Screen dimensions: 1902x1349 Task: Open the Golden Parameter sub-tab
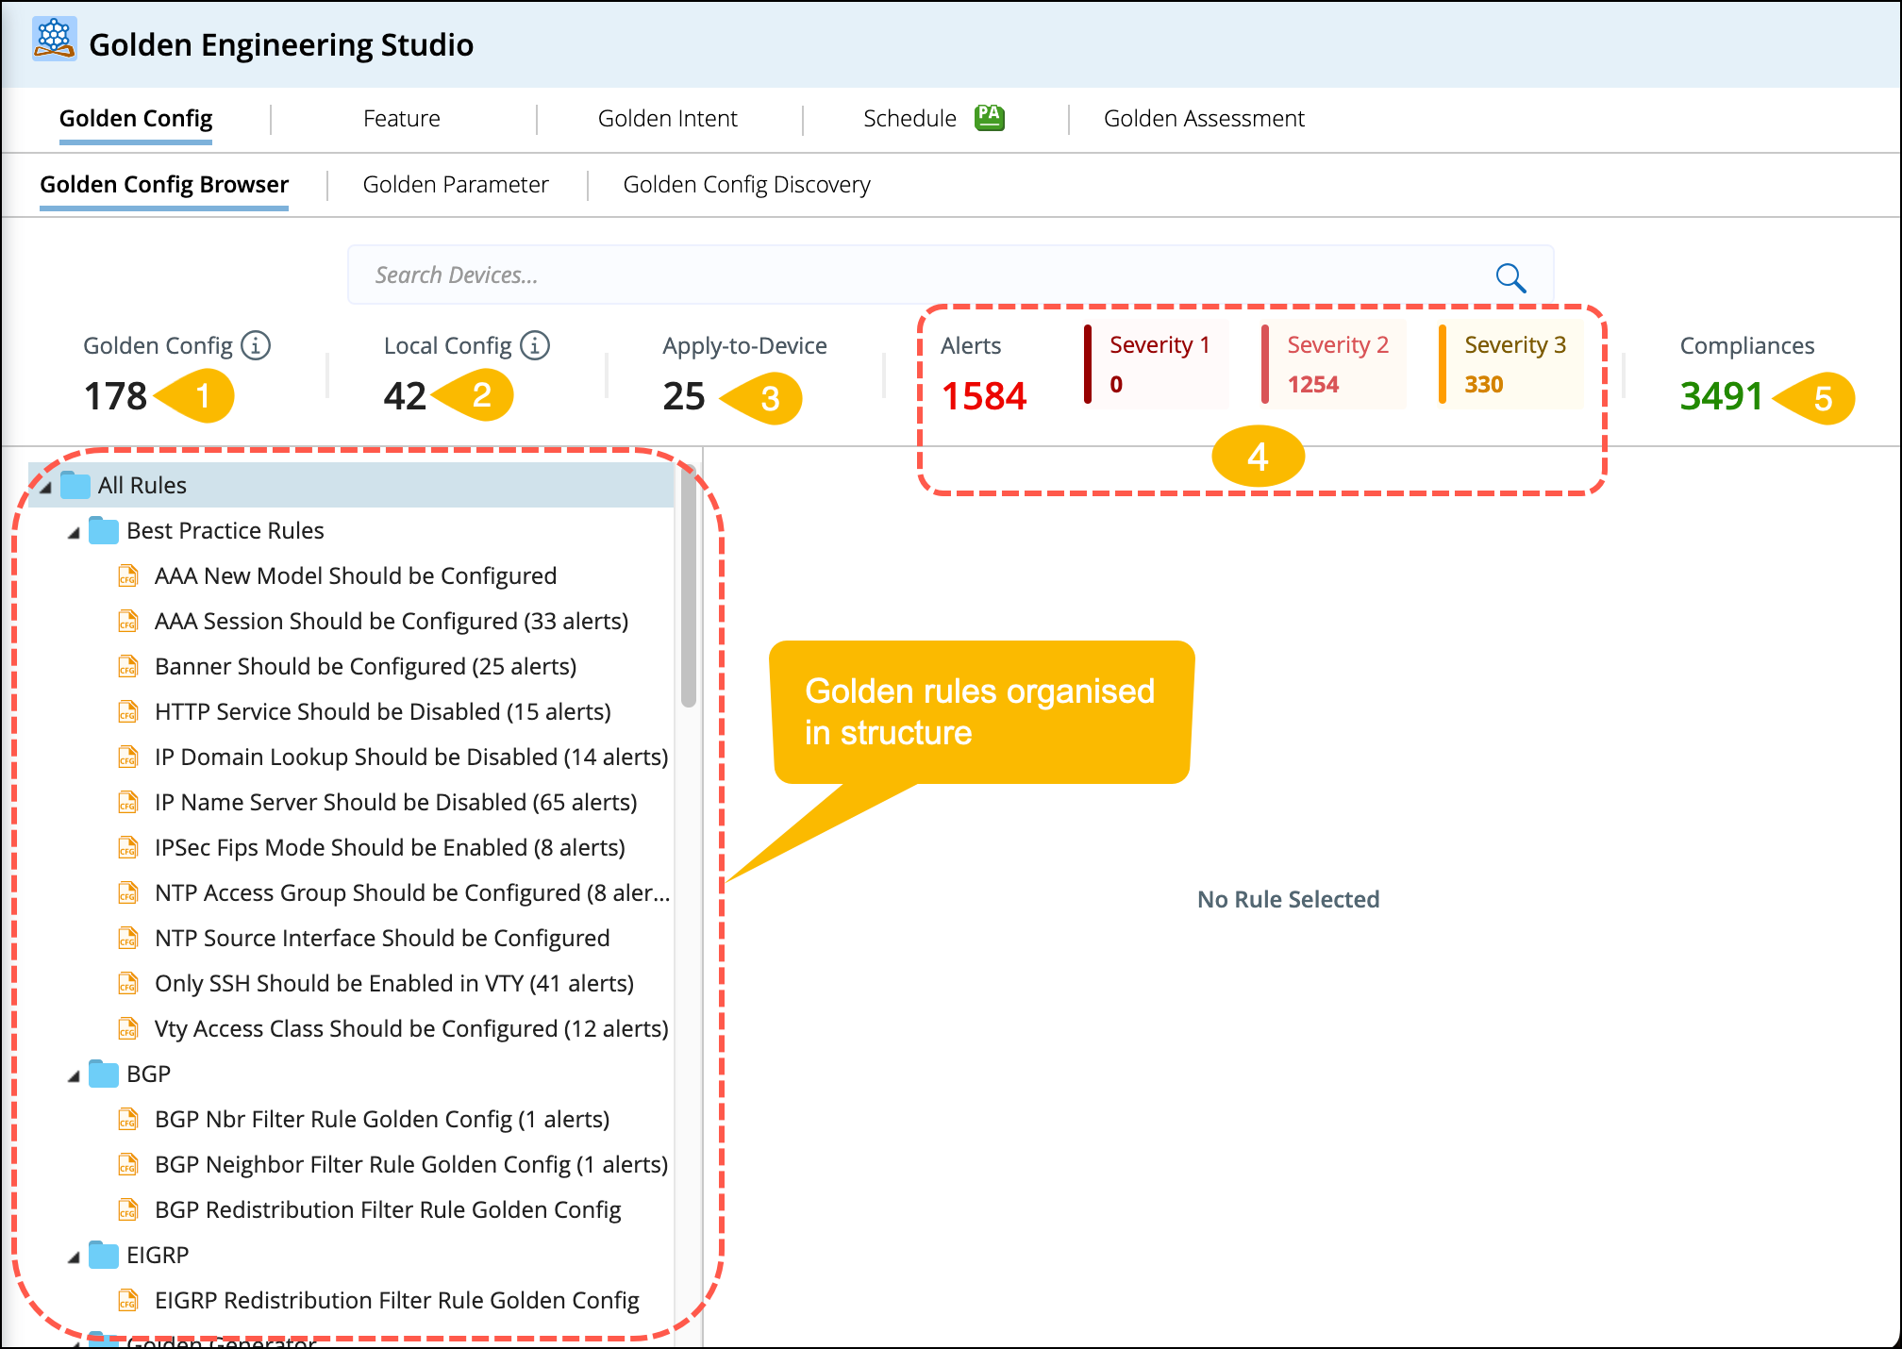click(x=455, y=184)
